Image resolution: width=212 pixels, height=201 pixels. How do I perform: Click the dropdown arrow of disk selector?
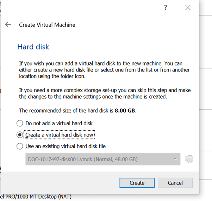pyautogui.click(x=175, y=159)
